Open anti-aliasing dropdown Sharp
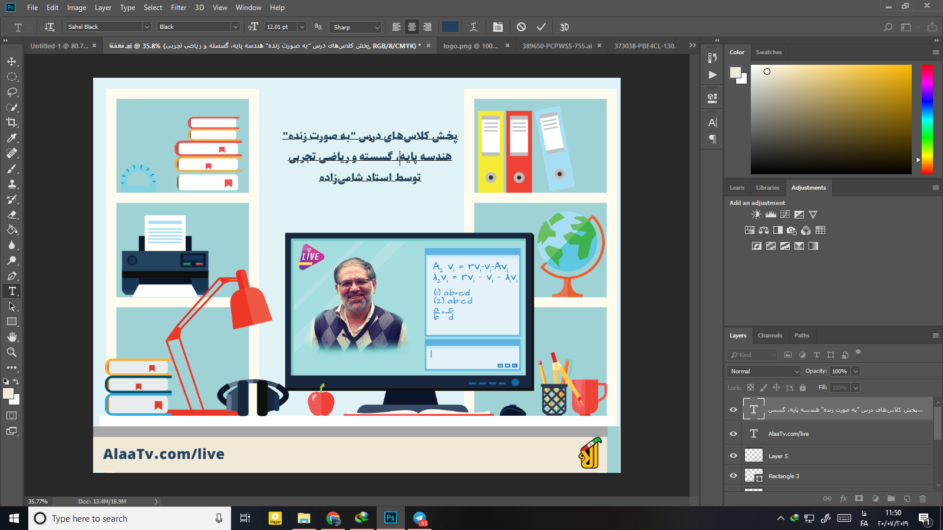Image resolution: width=943 pixels, height=530 pixels. point(356,27)
